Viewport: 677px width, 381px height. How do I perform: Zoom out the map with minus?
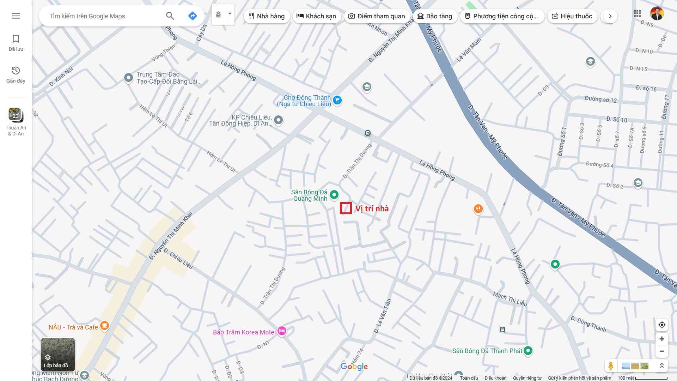[x=662, y=351]
